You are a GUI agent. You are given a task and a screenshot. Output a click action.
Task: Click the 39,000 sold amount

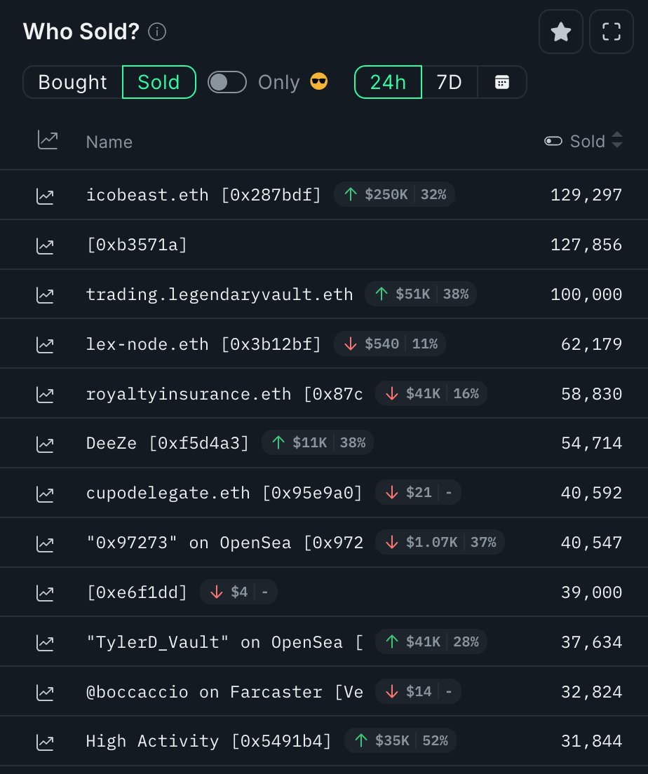click(x=591, y=592)
